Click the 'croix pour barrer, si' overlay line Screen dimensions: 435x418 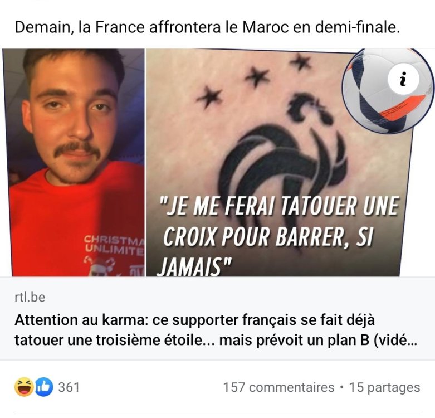coord(268,237)
